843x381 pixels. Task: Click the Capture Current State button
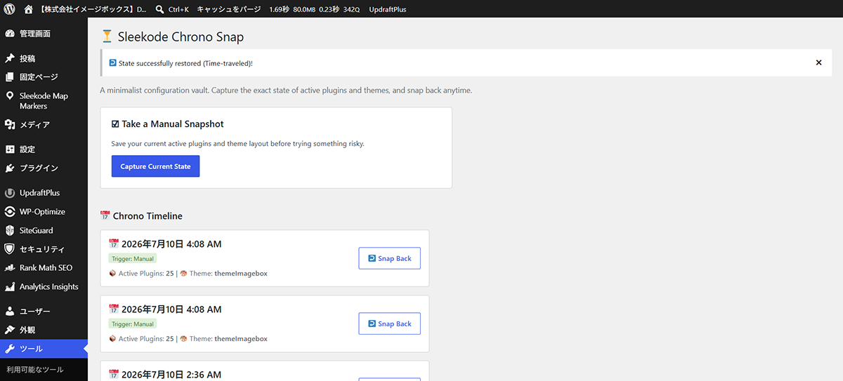(155, 166)
